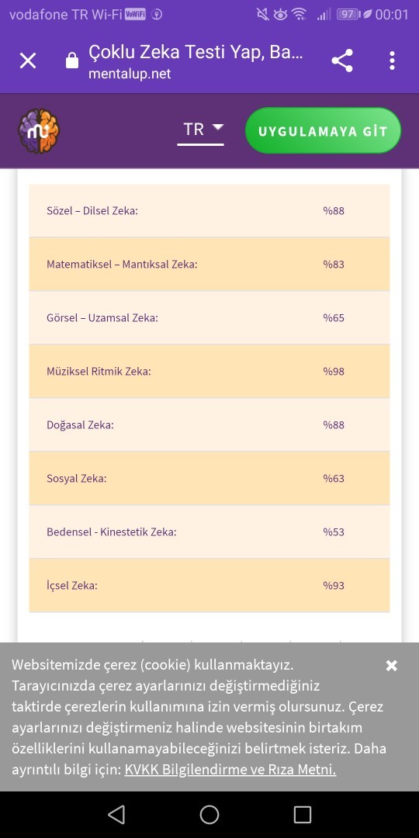Open the share icon in browser bar

(x=342, y=61)
